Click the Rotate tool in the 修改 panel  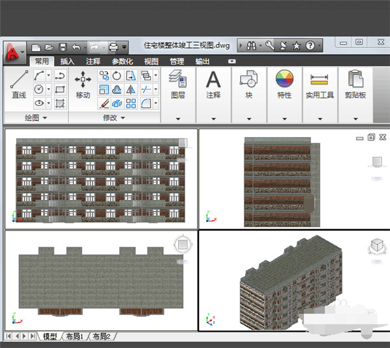tap(117, 76)
